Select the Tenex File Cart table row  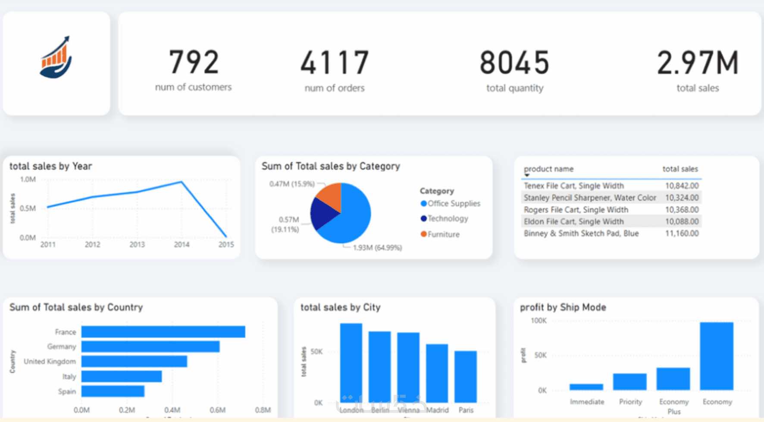click(611, 186)
